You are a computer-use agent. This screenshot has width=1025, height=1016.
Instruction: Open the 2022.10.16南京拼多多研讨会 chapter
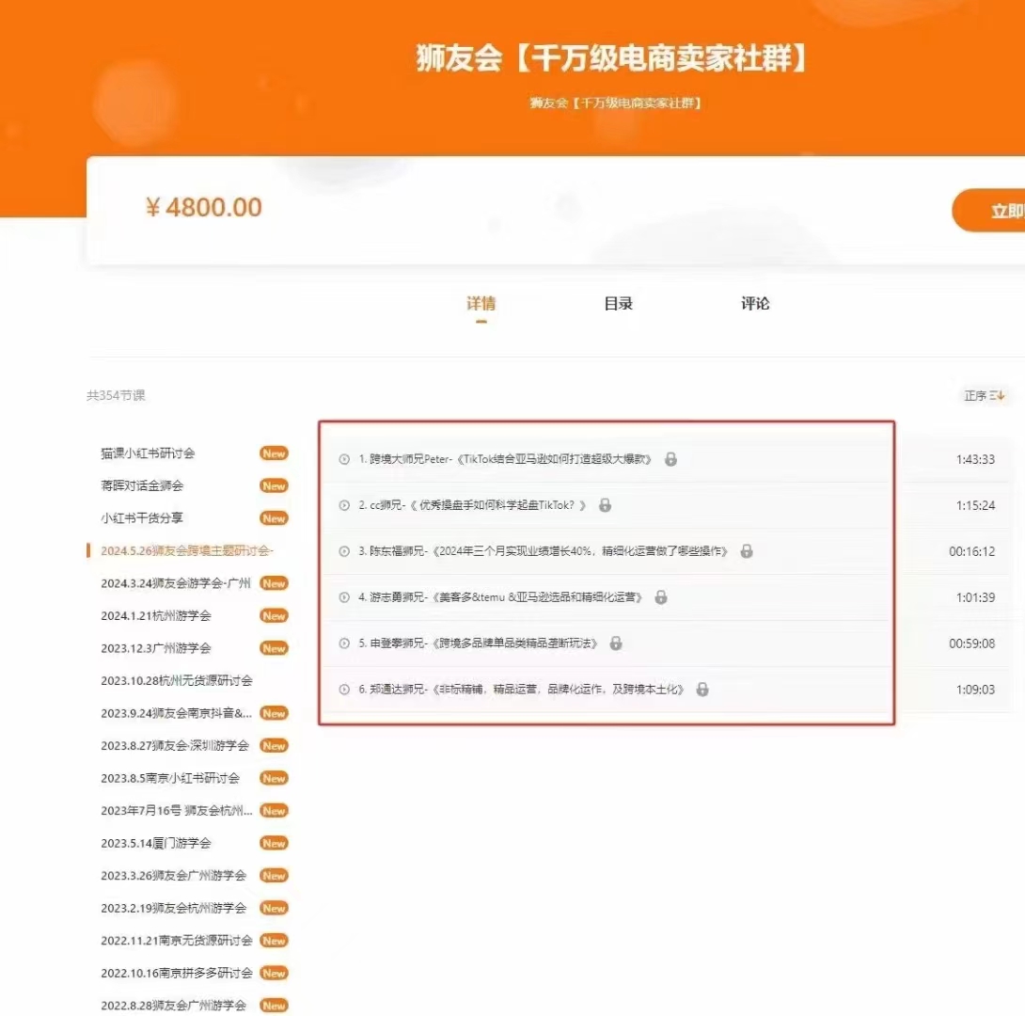point(177,973)
